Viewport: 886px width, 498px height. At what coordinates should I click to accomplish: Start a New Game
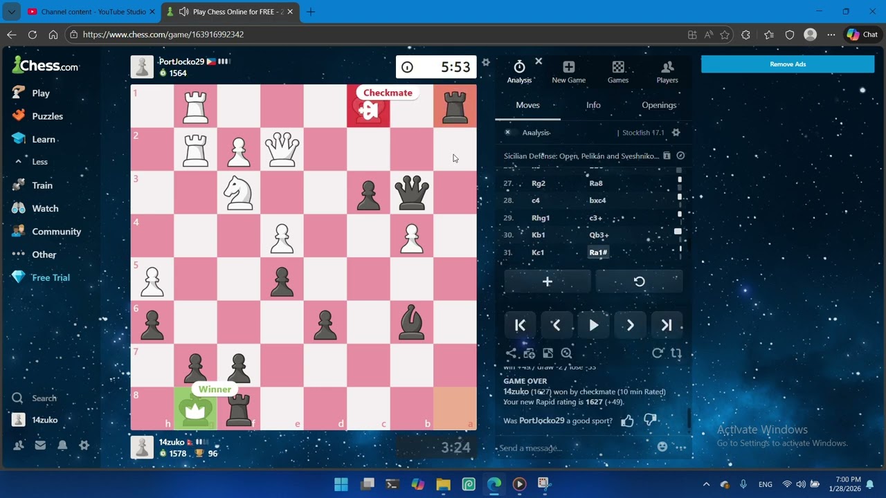coord(568,71)
